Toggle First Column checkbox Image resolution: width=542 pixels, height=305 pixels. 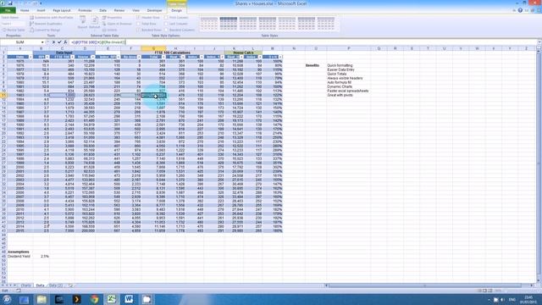[166, 18]
